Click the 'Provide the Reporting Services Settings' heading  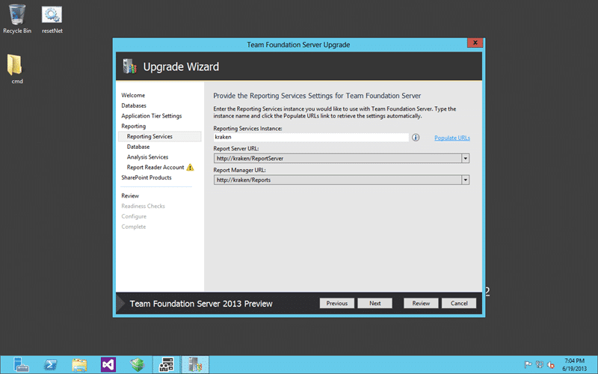(317, 96)
